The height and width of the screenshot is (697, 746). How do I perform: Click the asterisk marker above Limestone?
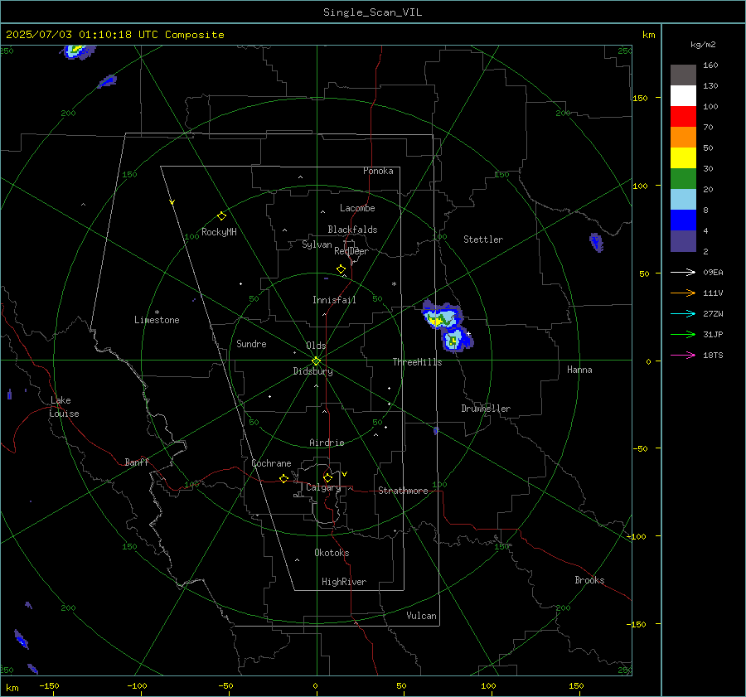tap(157, 312)
